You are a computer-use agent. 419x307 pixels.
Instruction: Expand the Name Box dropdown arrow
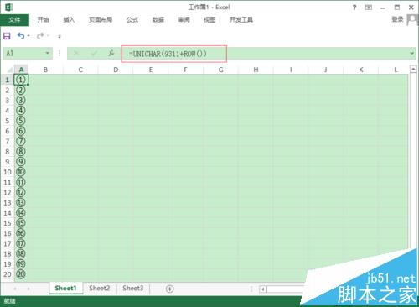pos(48,53)
